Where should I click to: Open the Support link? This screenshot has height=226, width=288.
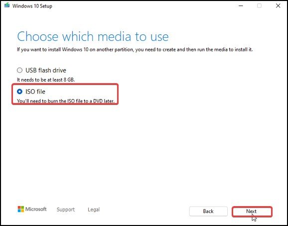pyautogui.click(x=66, y=210)
